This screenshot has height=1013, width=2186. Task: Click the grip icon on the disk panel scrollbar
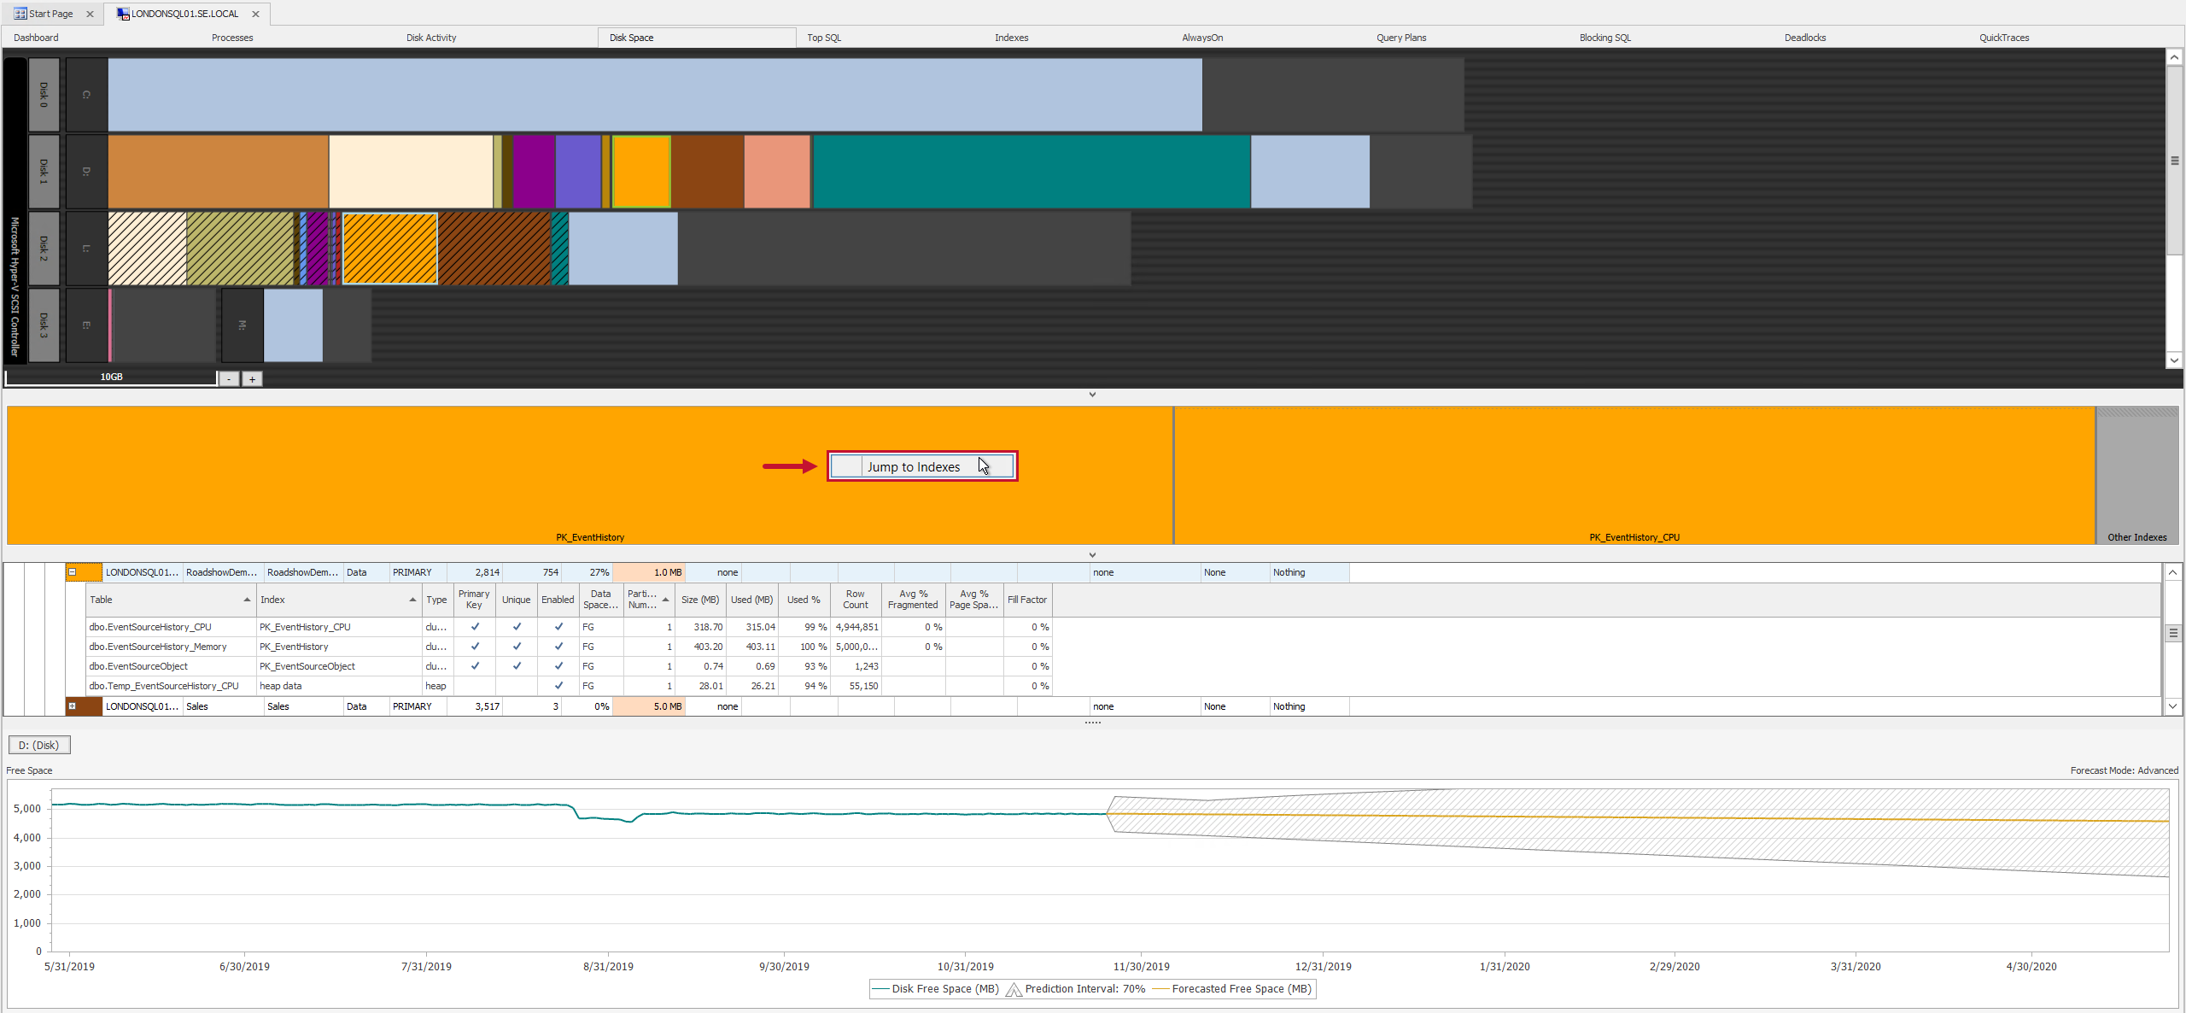click(2174, 160)
